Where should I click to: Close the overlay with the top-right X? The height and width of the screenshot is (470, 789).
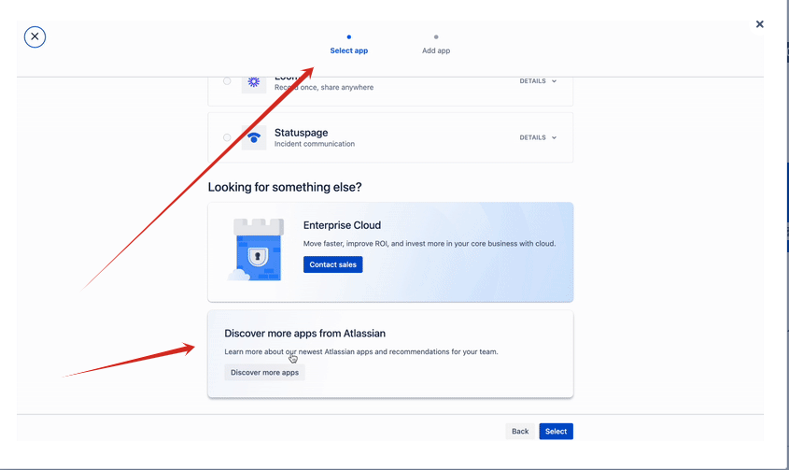759,24
